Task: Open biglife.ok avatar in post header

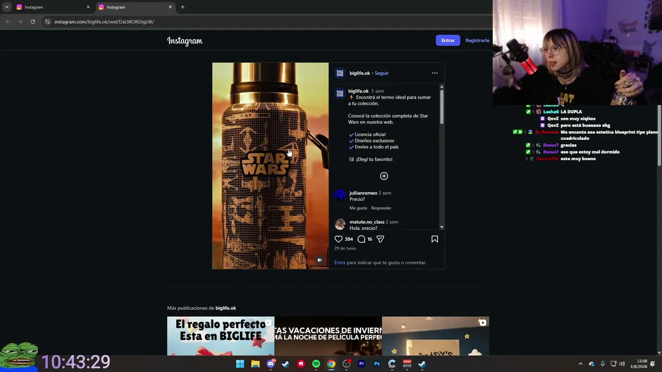Action: click(340, 73)
